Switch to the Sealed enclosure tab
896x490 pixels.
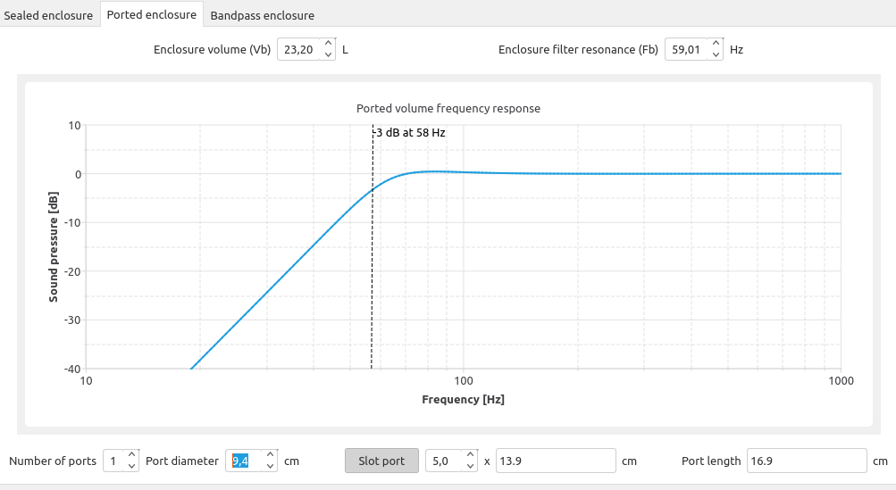pyautogui.click(x=48, y=15)
